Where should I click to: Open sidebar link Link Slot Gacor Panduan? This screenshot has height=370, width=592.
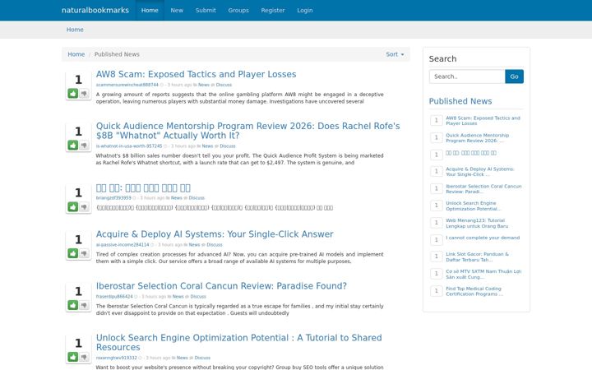(477, 257)
